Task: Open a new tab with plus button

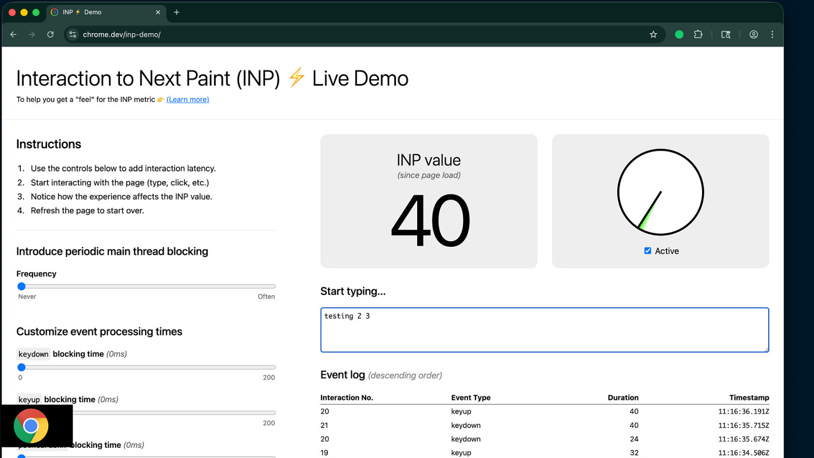Action: tap(177, 12)
